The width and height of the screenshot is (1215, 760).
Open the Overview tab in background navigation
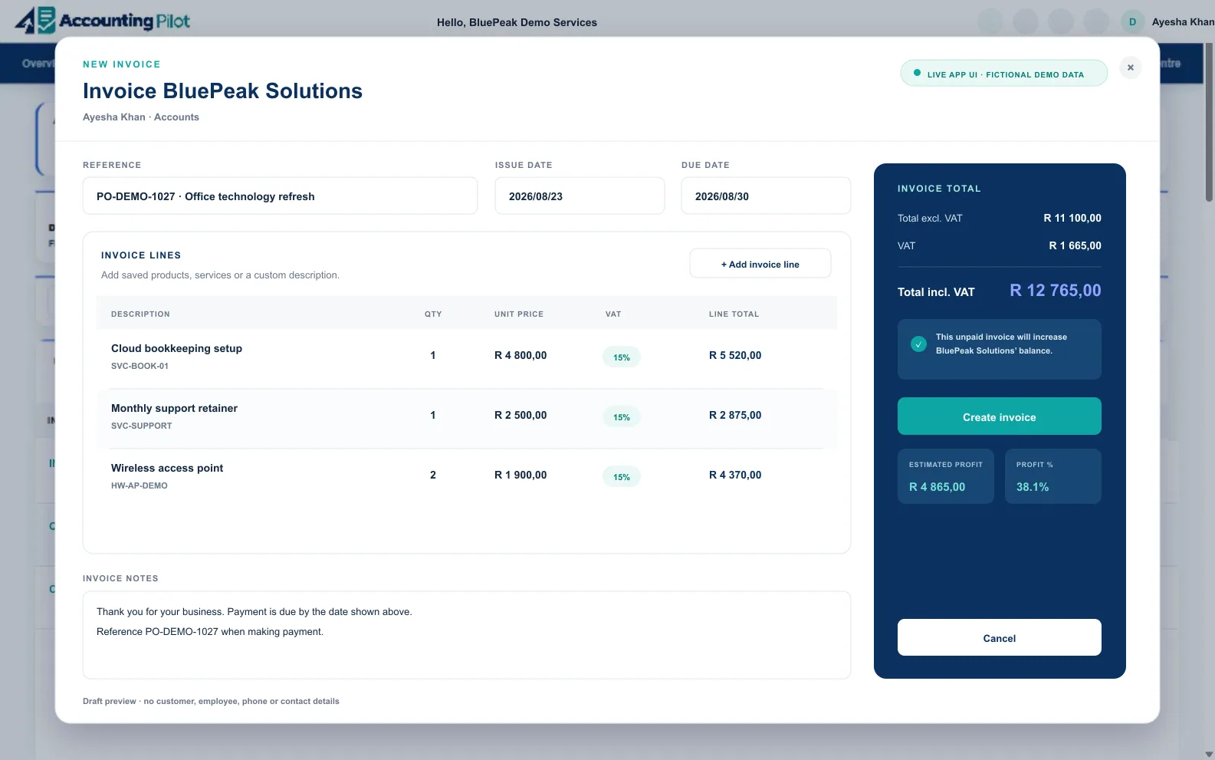[x=38, y=63]
